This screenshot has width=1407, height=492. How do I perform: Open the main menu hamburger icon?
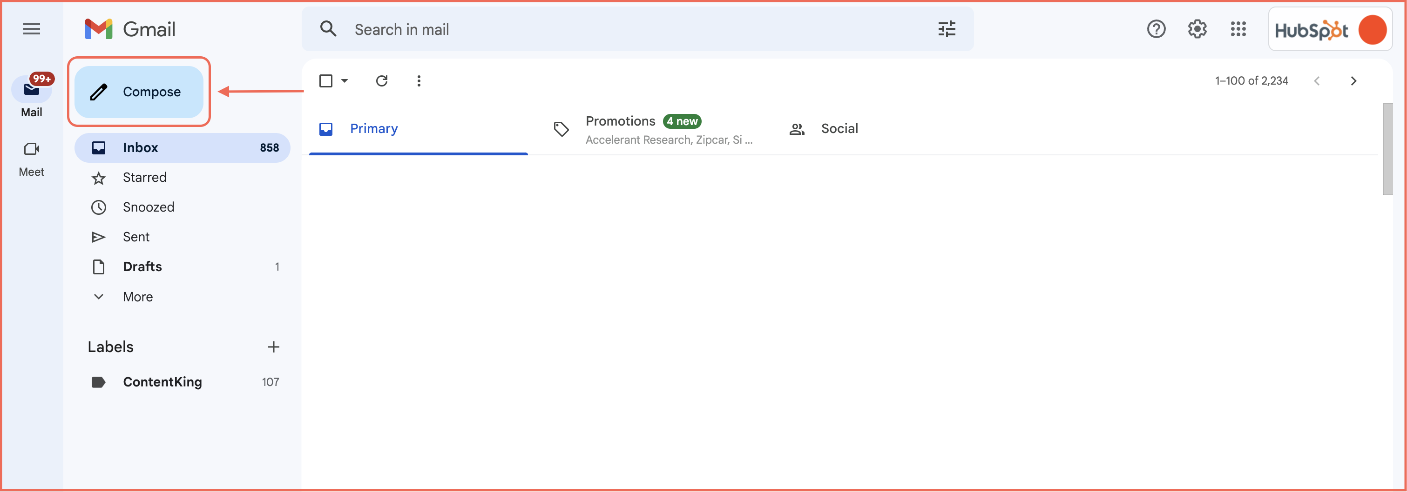[32, 29]
